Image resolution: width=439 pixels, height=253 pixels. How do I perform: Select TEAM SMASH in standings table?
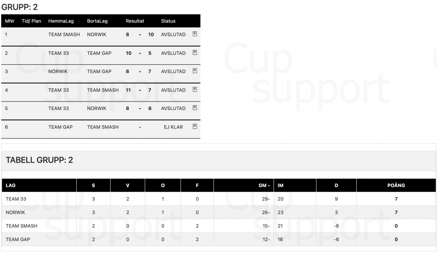tap(21, 226)
